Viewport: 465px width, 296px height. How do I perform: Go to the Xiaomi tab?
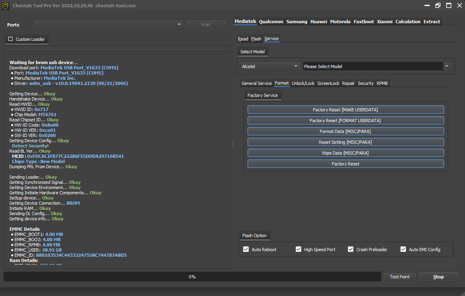click(x=385, y=22)
